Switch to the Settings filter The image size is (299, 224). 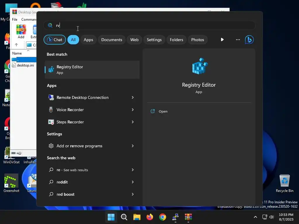[x=154, y=40]
